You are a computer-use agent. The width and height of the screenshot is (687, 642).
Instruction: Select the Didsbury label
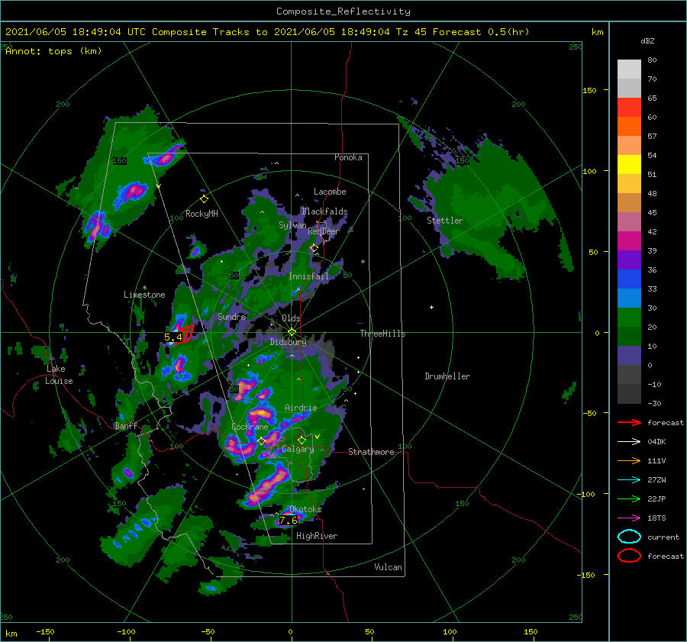click(x=289, y=342)
